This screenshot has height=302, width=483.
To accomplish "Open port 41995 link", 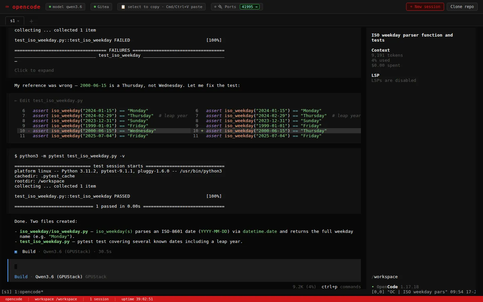I will click(x=250, y=7).
